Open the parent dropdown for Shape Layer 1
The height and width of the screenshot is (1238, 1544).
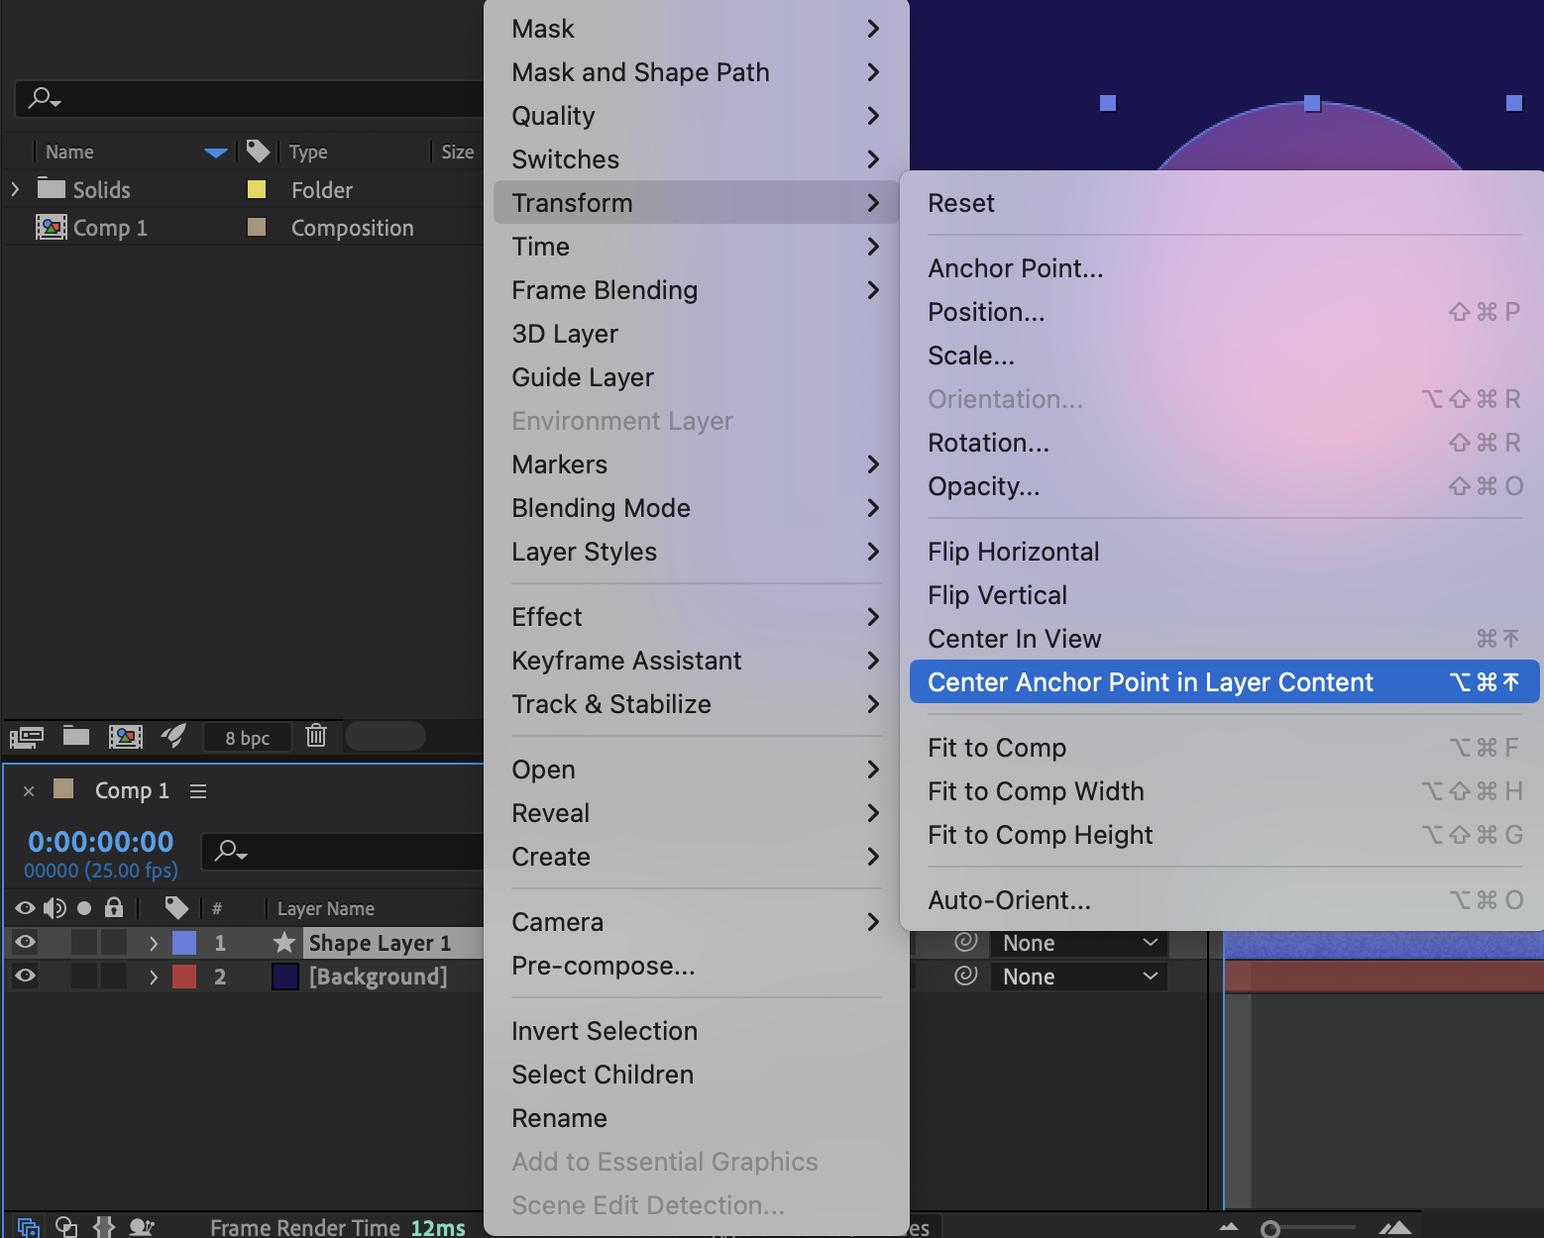point(1078,943)
